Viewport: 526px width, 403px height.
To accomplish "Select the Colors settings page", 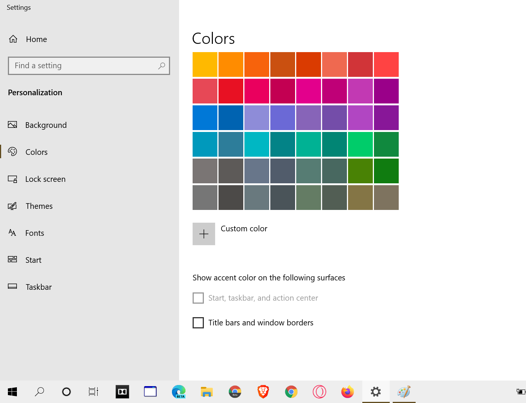I will (x=36, y=152).
